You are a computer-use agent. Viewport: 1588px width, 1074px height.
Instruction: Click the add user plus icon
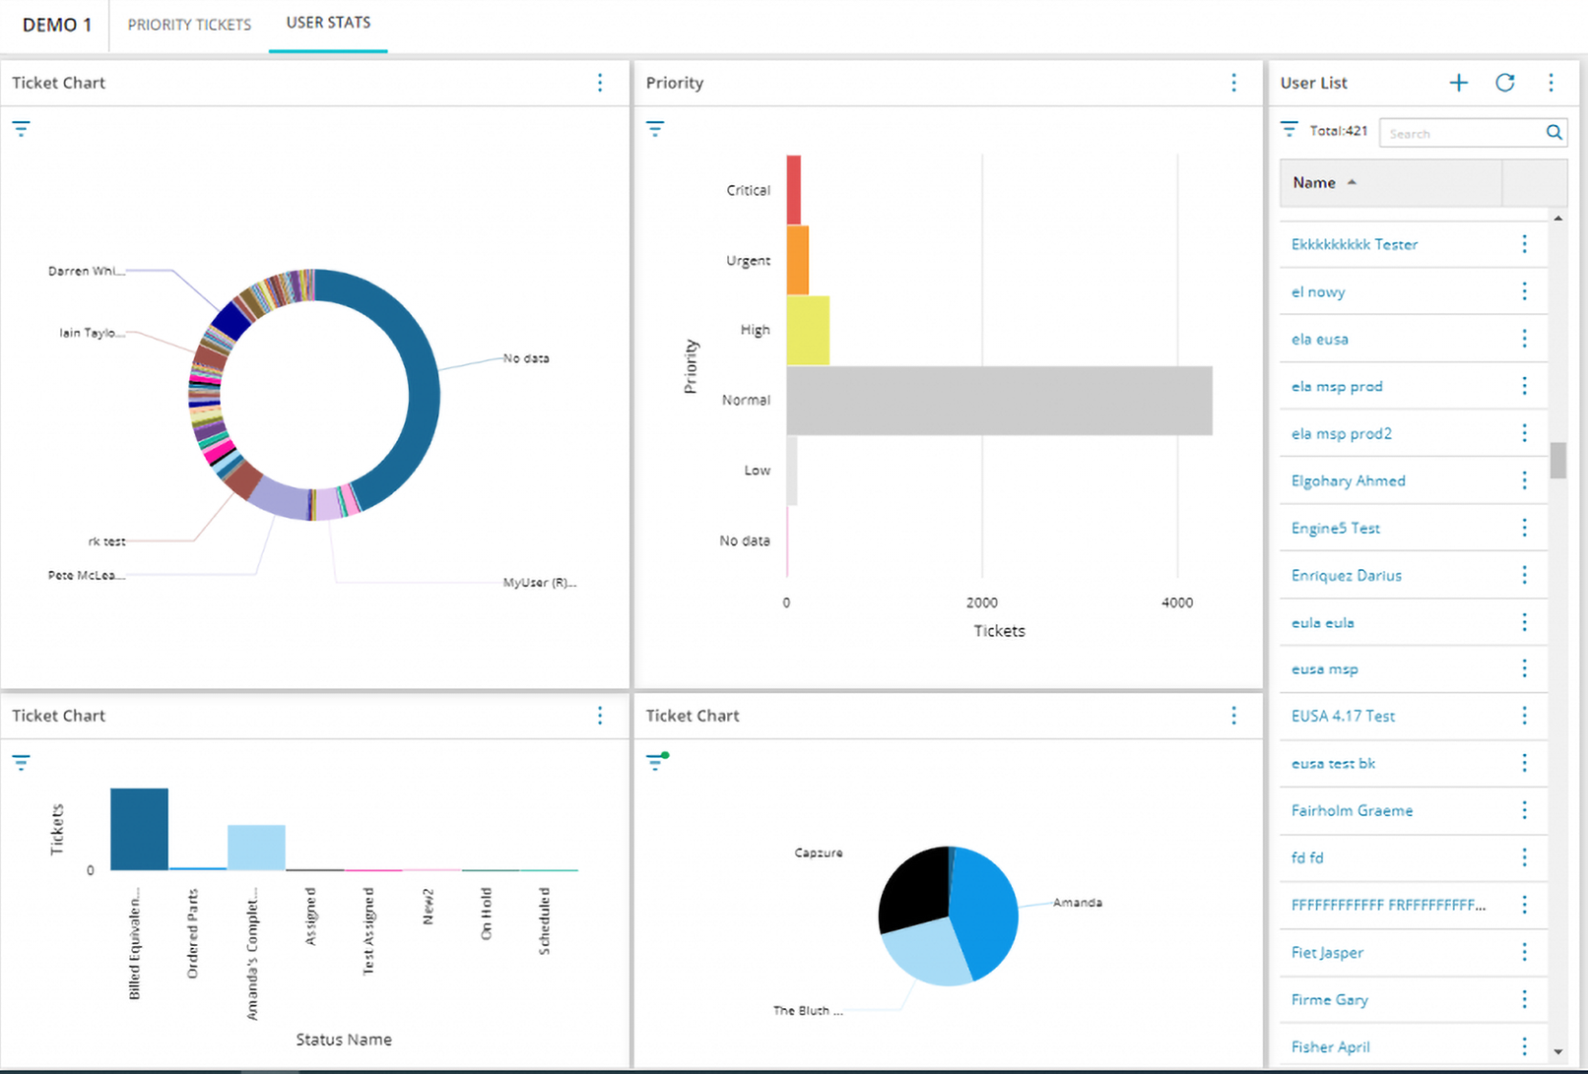coord(1458,83)
